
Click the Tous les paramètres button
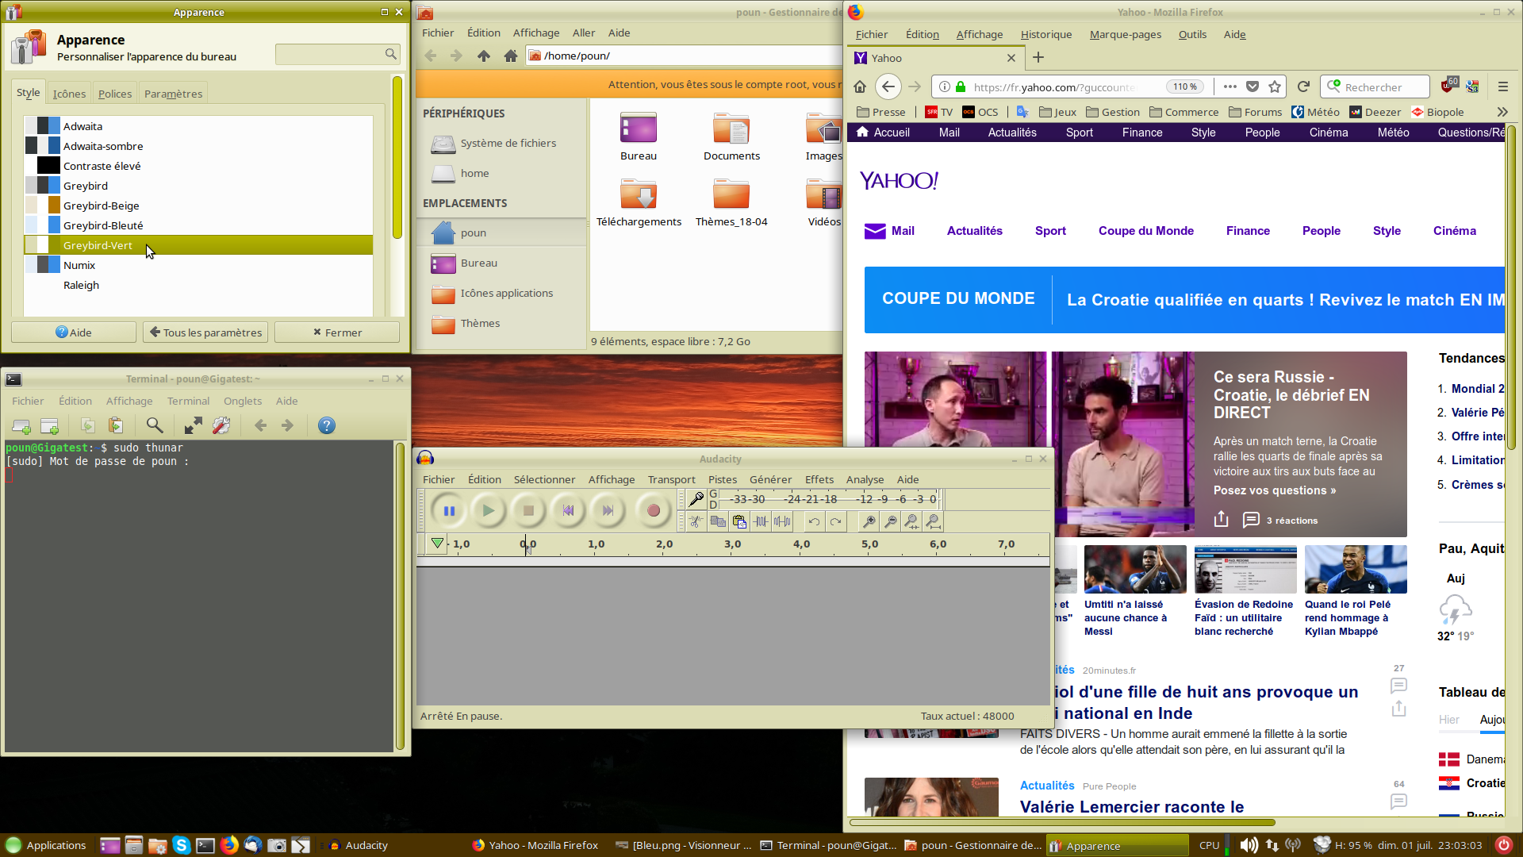coord(205,332)
